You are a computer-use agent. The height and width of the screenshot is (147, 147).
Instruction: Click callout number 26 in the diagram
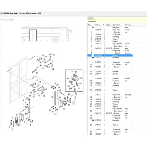pos(64,109)
